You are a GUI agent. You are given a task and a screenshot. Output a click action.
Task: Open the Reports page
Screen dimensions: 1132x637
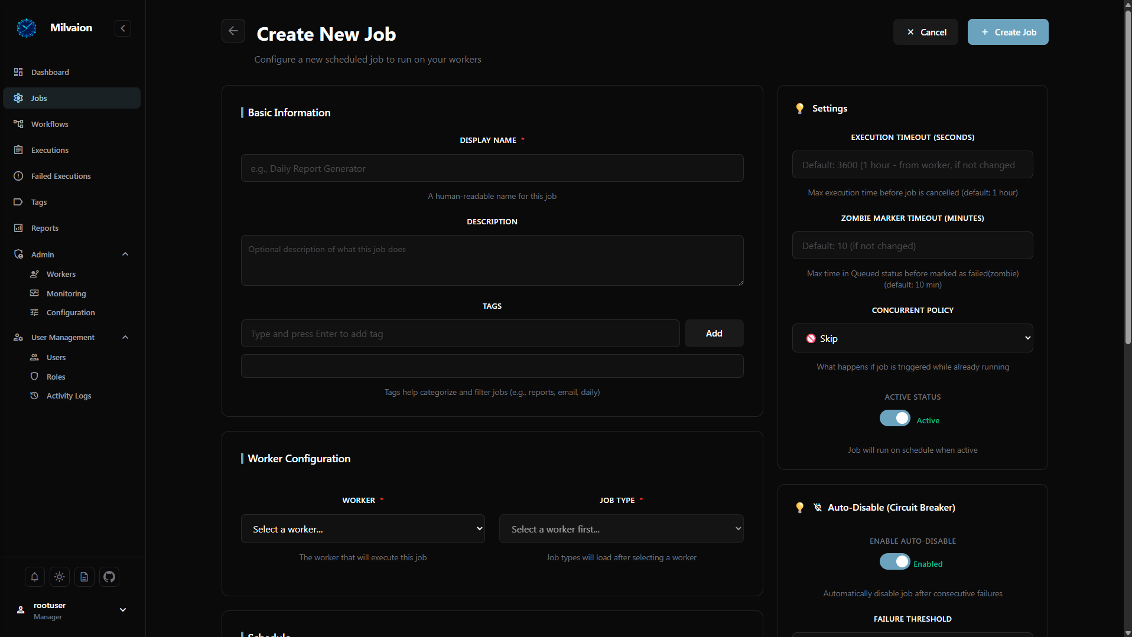click(71, 228)
